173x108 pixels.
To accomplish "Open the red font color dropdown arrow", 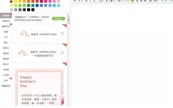I will (109, 1).
